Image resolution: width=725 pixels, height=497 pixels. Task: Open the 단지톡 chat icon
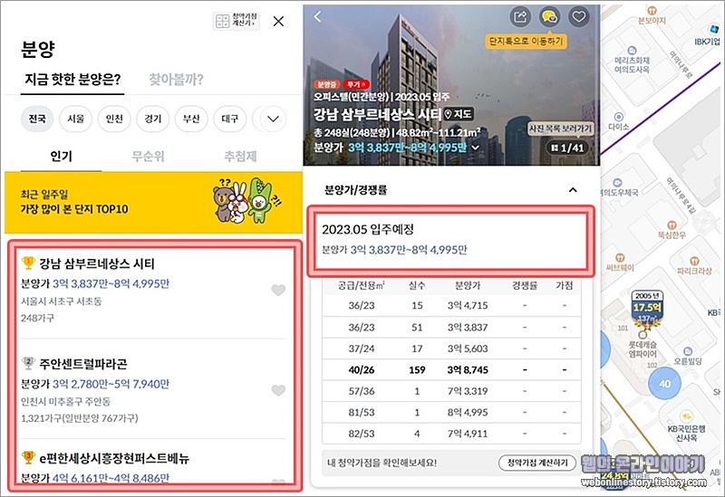click(549, 17)
